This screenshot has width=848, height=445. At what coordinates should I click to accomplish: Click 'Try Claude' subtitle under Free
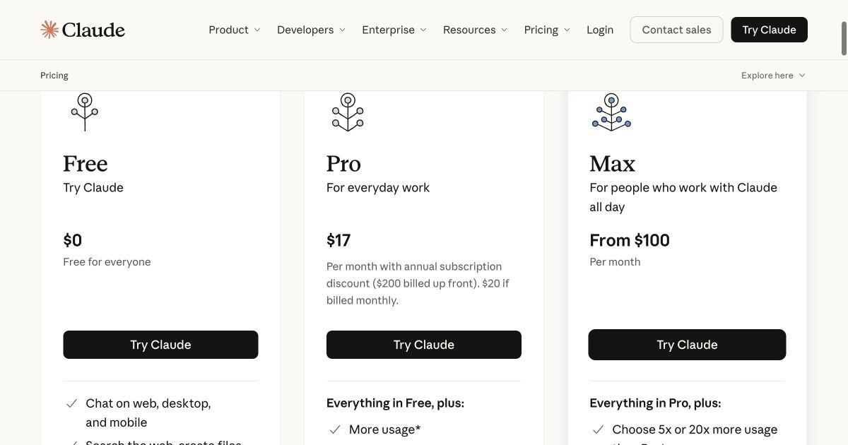pos(93,188)
